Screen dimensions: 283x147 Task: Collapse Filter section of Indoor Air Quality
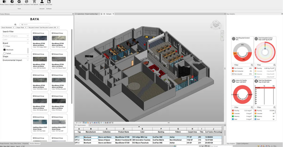(233, 107)
